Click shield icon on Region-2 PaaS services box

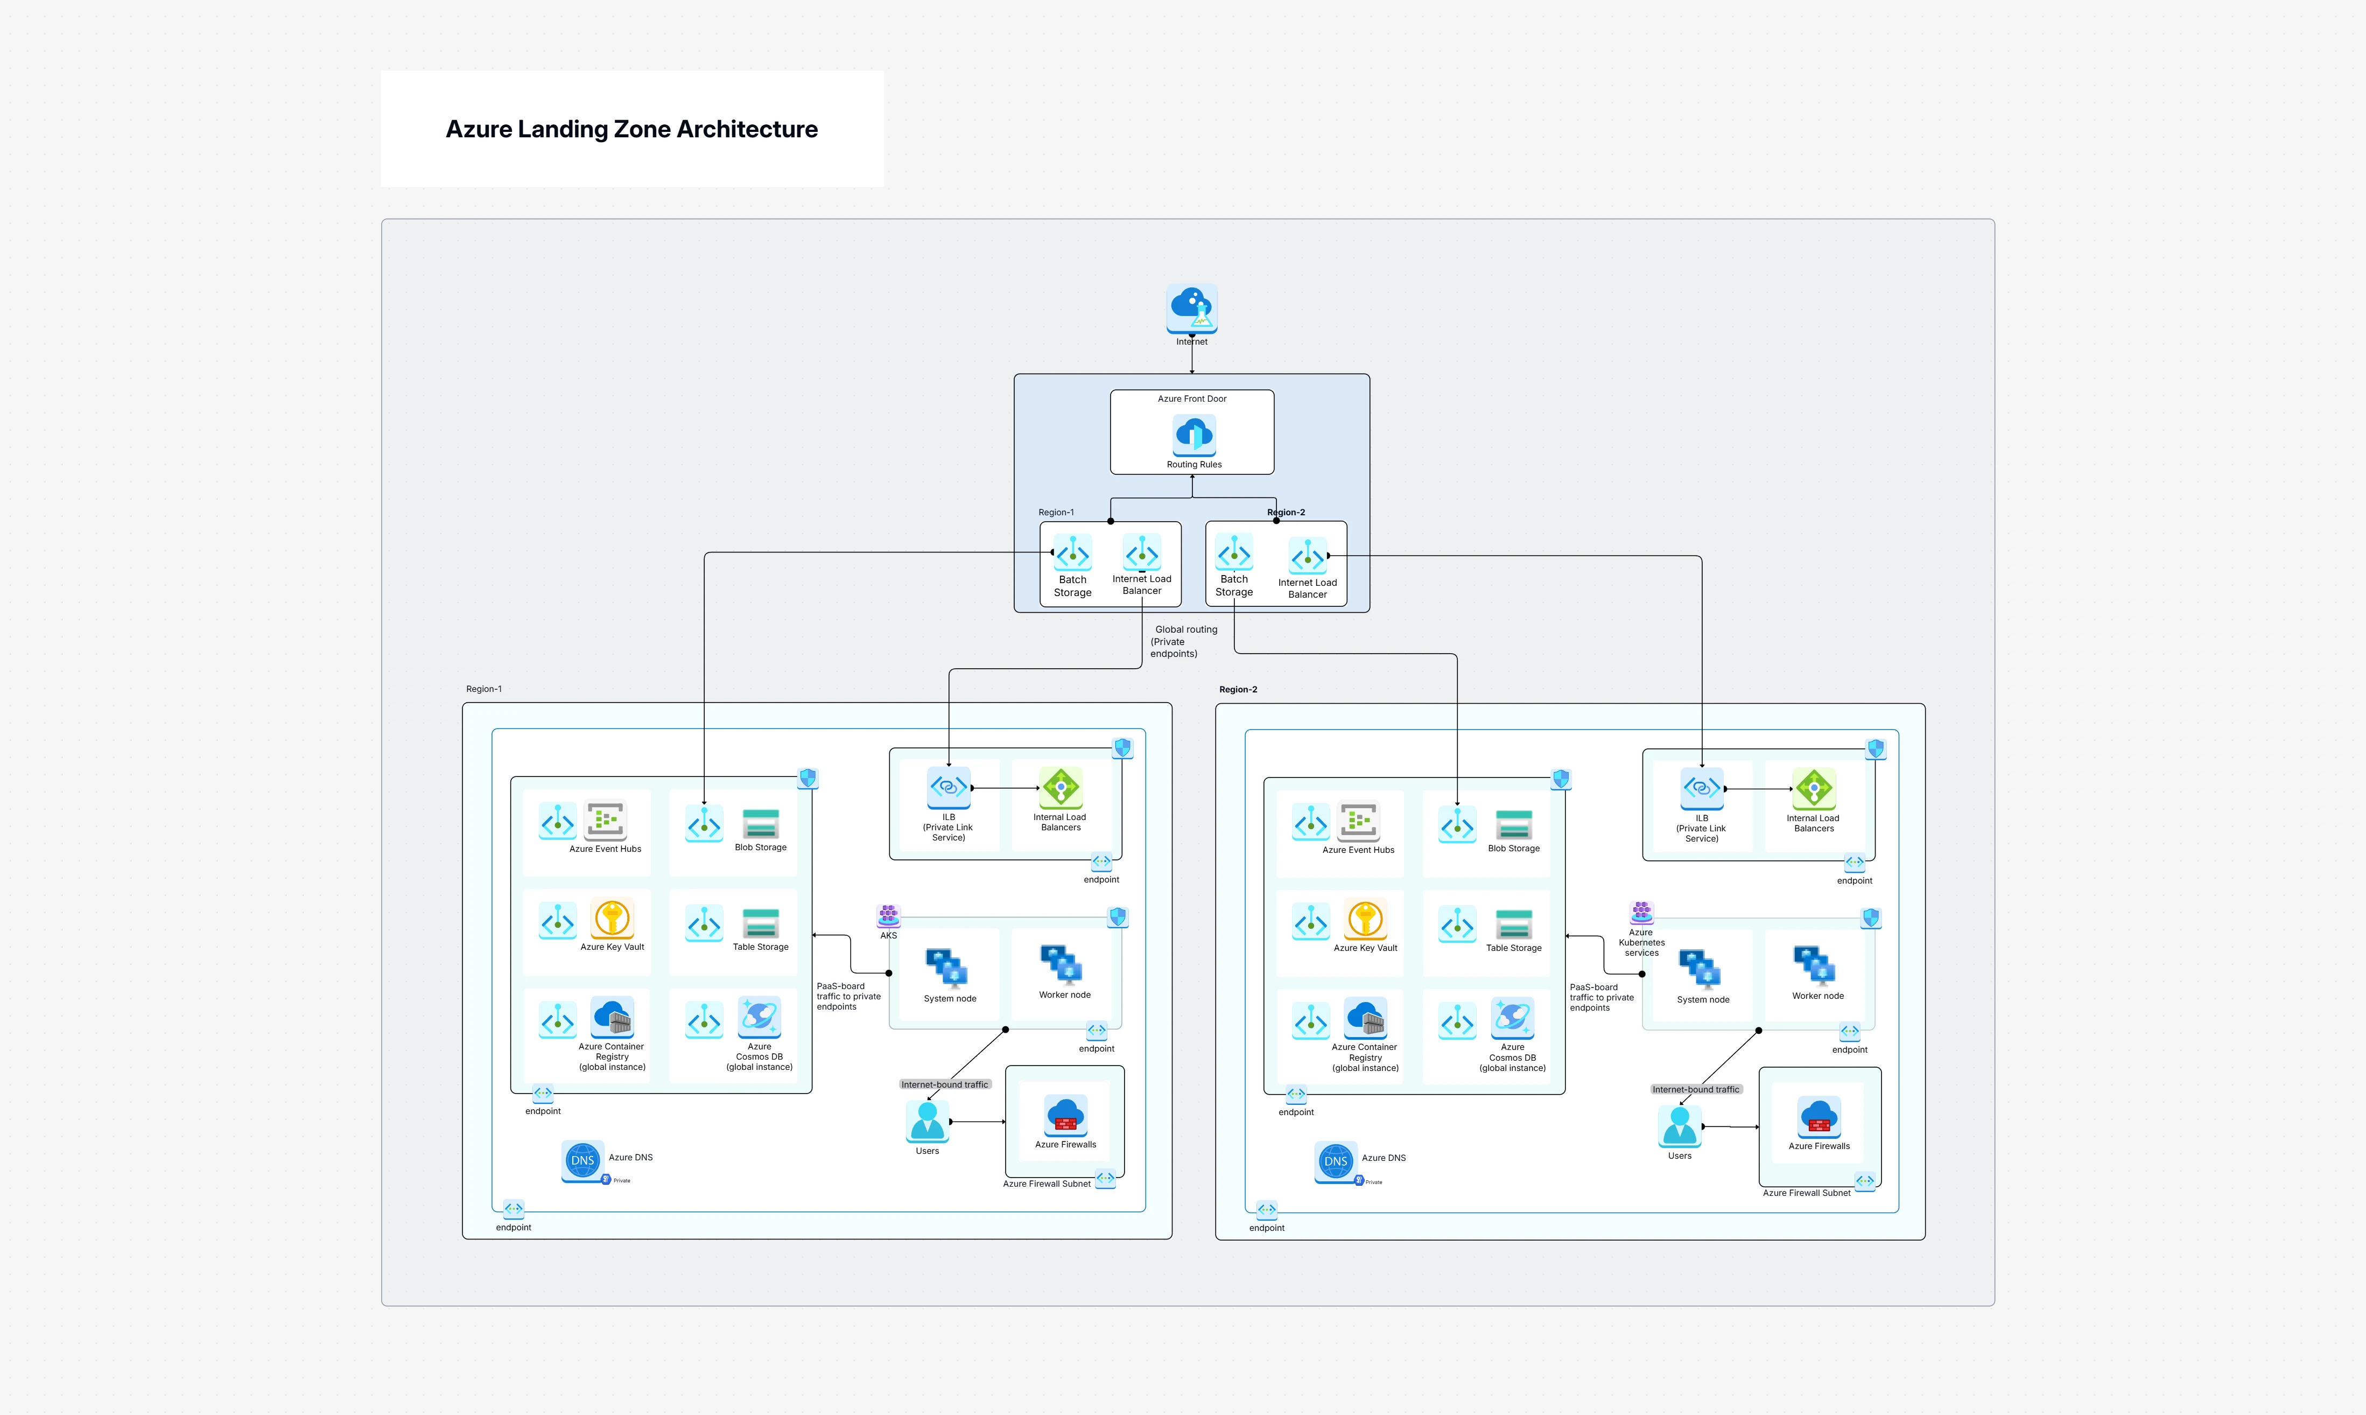click(x=1561, y=779)
